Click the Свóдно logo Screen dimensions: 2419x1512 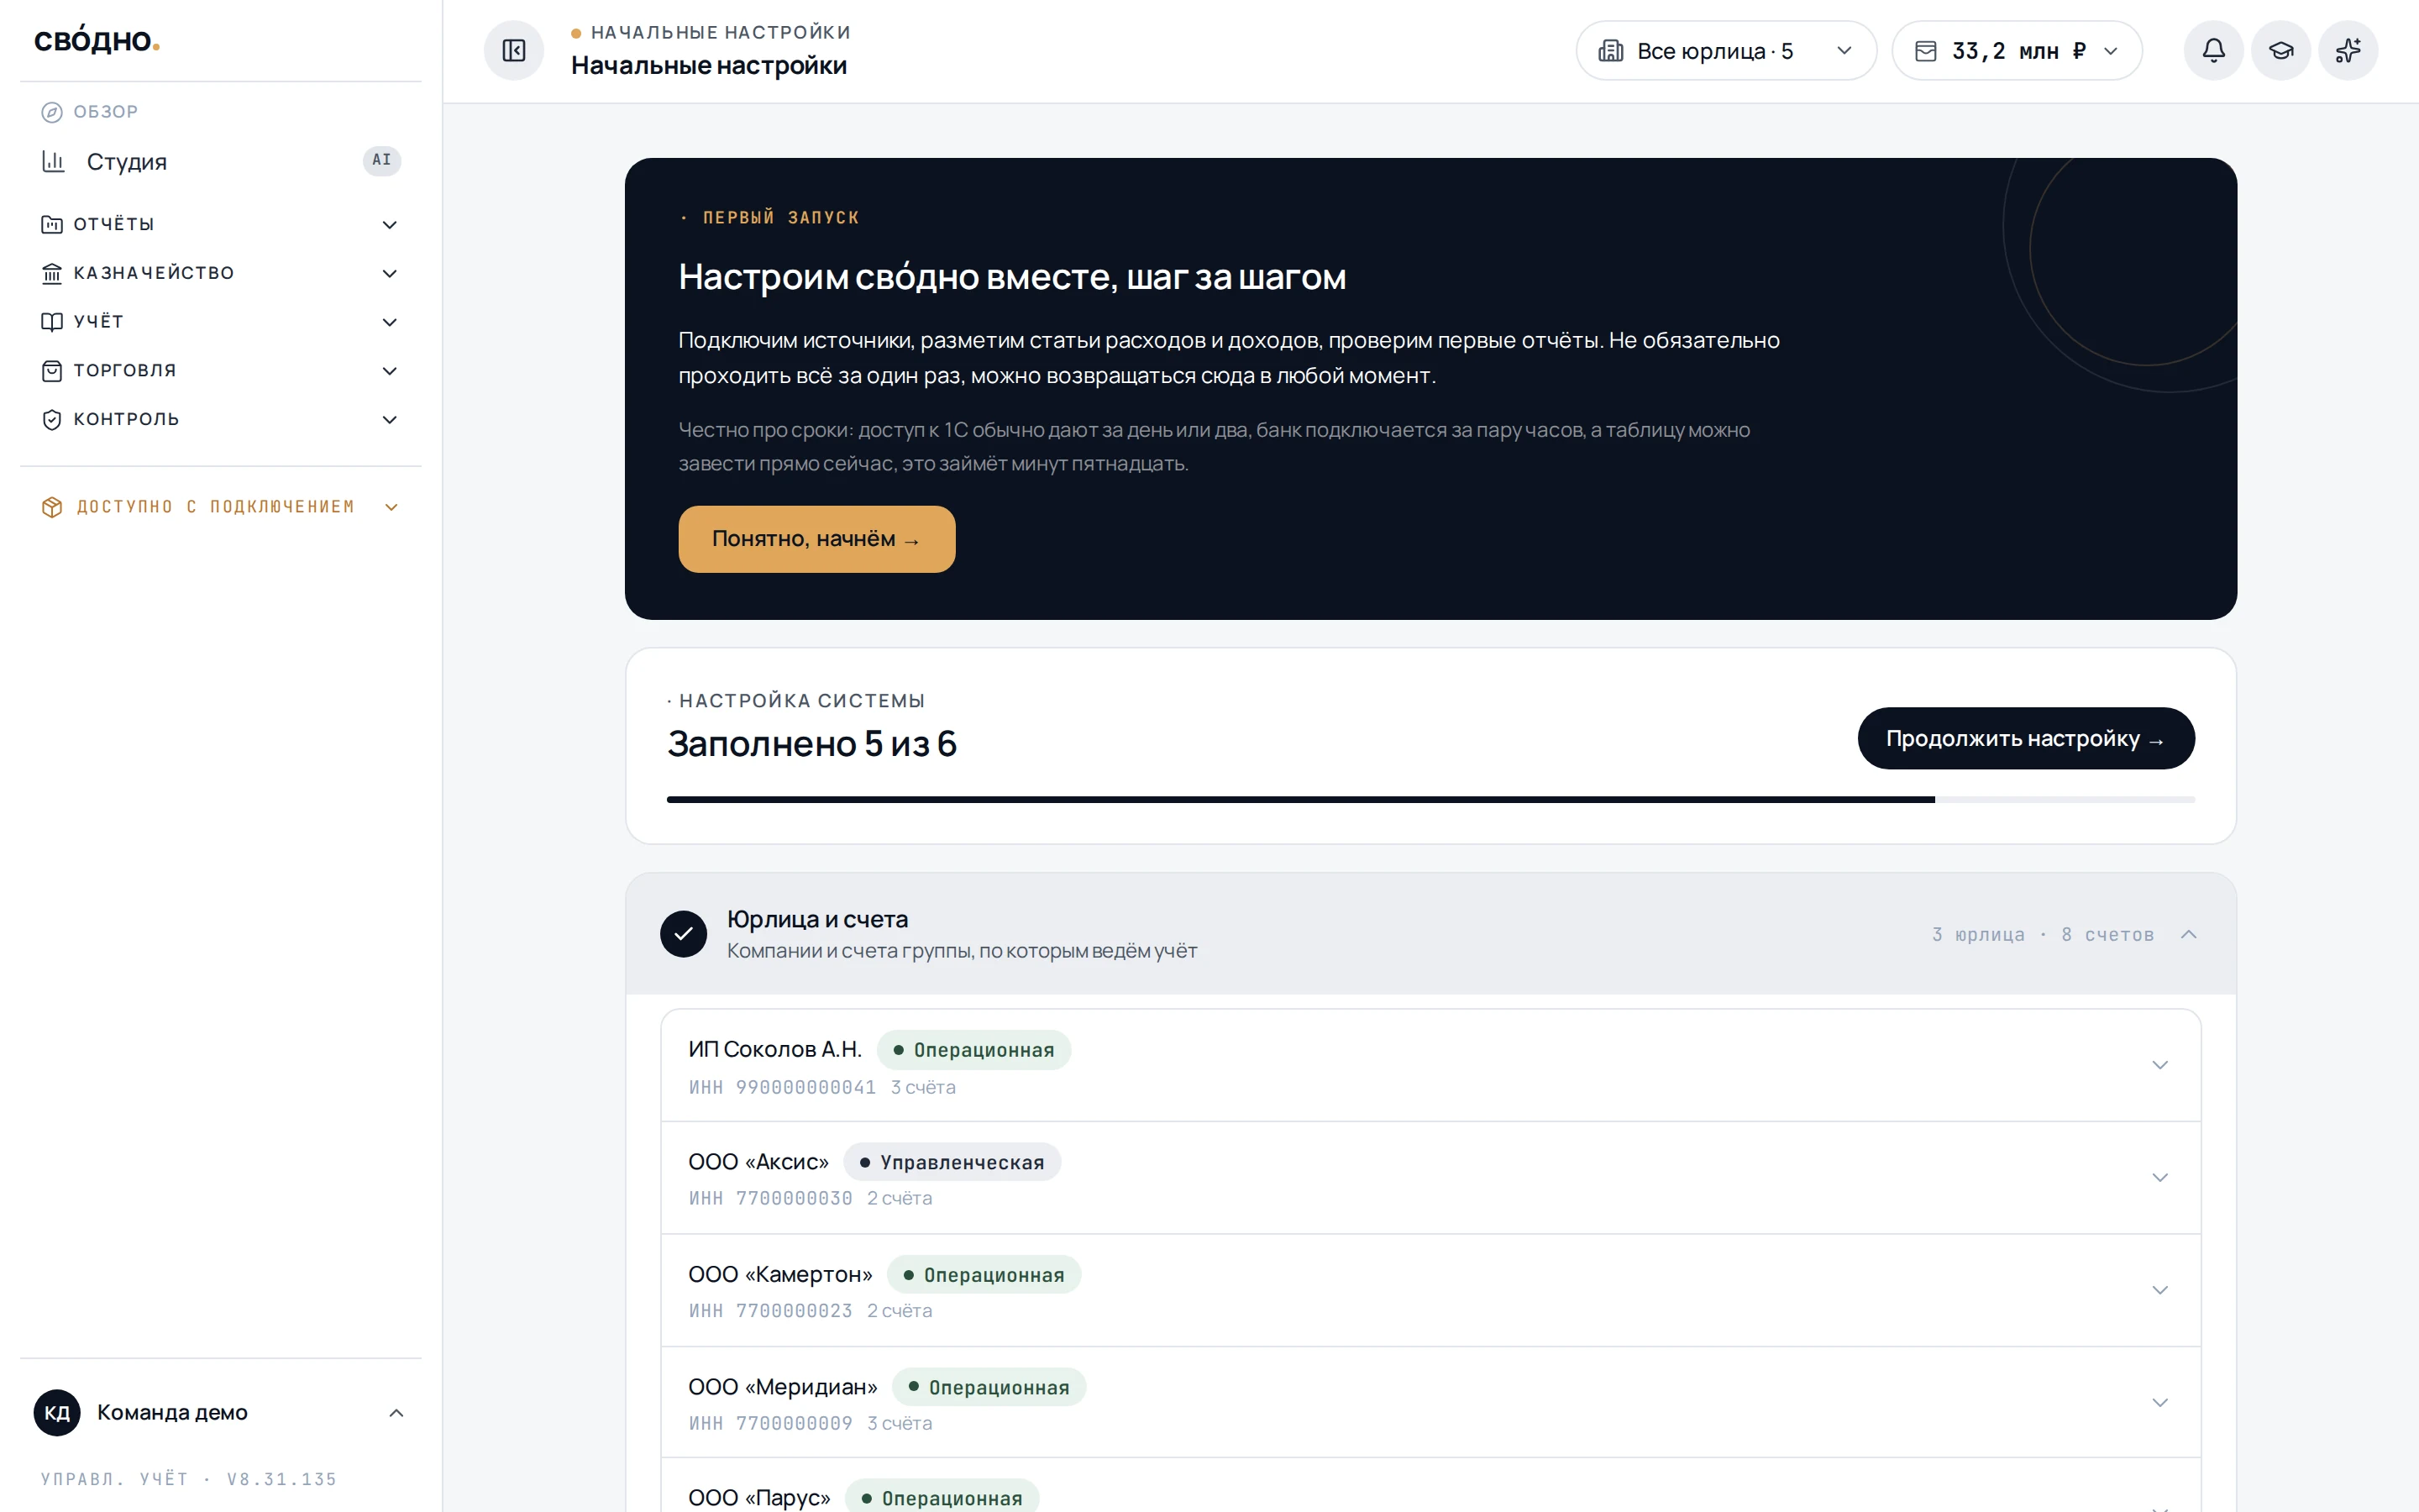pyautogui.click(x=97, y=40)
